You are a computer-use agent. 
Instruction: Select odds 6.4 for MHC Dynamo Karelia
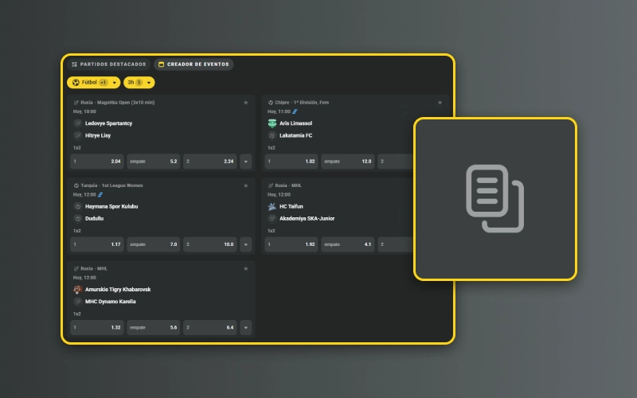[x=209, y=327]
